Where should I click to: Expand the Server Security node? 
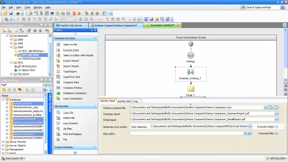pos(3,142)
